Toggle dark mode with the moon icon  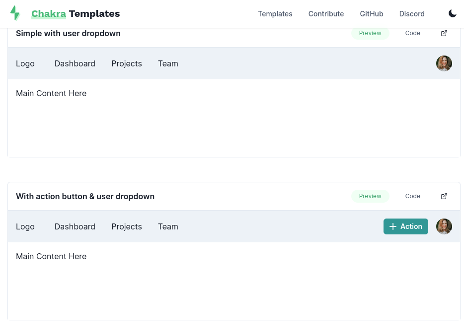click(x=453, y=14)
